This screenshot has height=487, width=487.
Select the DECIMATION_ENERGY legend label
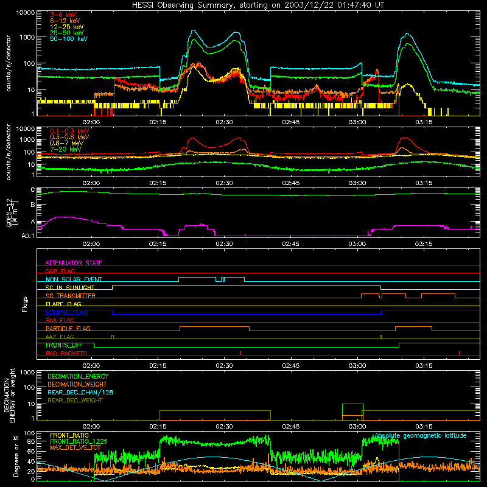[78, 376]
